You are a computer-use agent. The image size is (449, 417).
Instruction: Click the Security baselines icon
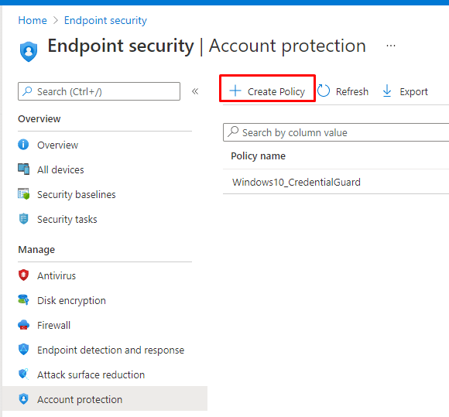tap(23, 193)
